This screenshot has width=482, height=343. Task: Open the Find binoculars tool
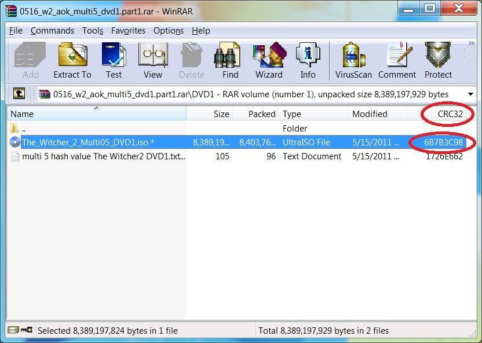pyautogui.click(x=230, y=61)
